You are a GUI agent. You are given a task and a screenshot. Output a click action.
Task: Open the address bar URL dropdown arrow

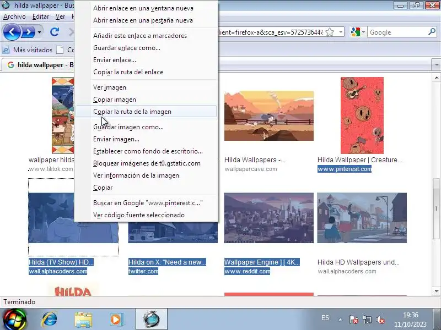[341, 32]
